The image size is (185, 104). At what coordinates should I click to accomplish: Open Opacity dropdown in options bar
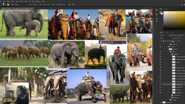coord(38,5)
